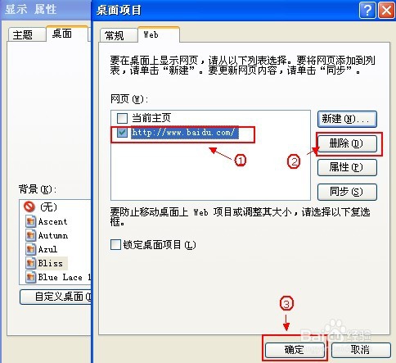The height and width of the screenshot is (363, 396).
Task: Close the 桌面项目 dialog
Action: 386,11
